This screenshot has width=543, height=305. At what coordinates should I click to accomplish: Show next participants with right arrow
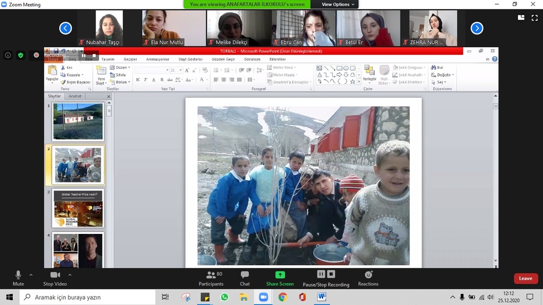coord(477,28)
